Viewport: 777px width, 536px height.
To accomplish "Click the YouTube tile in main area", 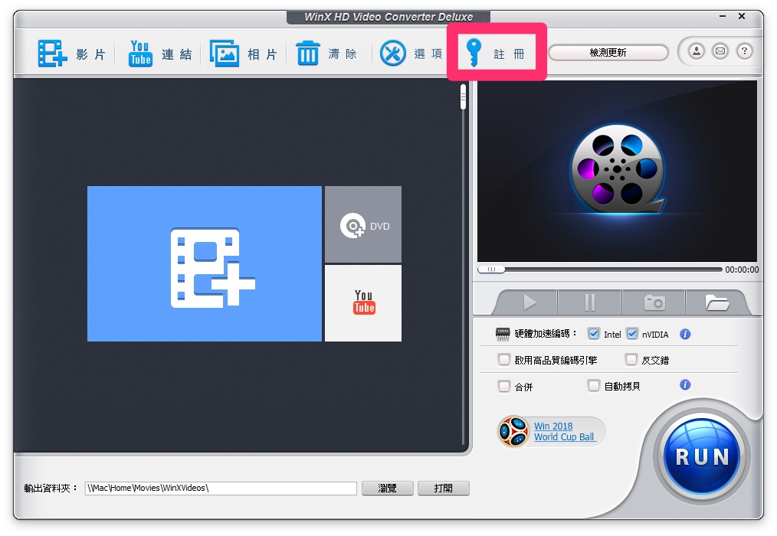I will (363, 303).
